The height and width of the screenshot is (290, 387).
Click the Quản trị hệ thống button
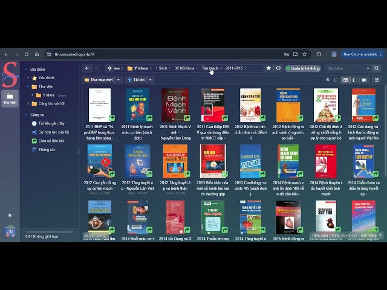point(303,68)
